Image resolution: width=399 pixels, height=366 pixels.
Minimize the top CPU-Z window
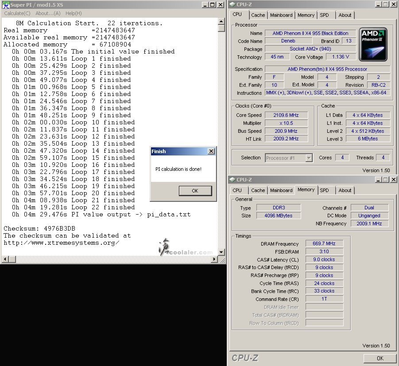378,4
